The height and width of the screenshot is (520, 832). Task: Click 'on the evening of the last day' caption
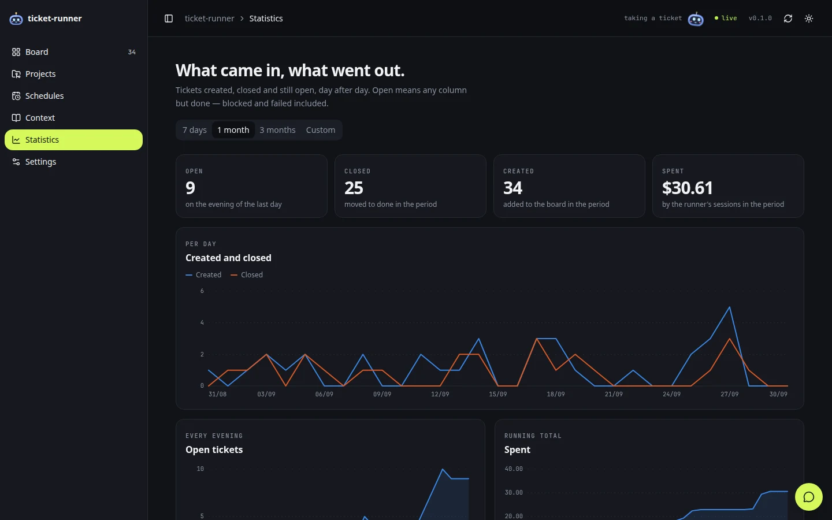coord(233,205)
